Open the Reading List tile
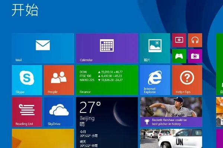This screenshot has height=148, width=223. [x=27, y=112]
